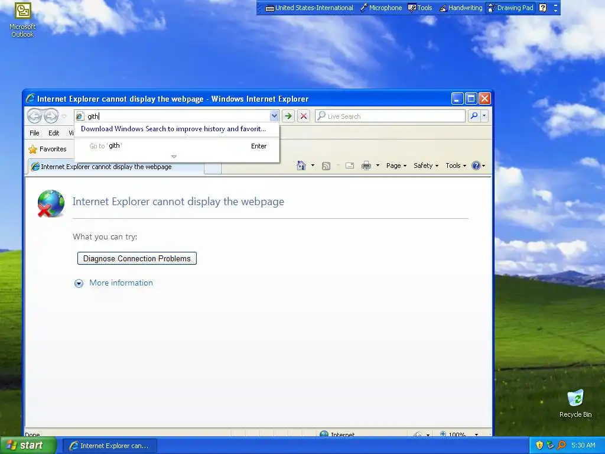Viewport: 605px width, 454px height.
Task: Click Diagnose Connection Problems button
Action: tap(137, 258)
